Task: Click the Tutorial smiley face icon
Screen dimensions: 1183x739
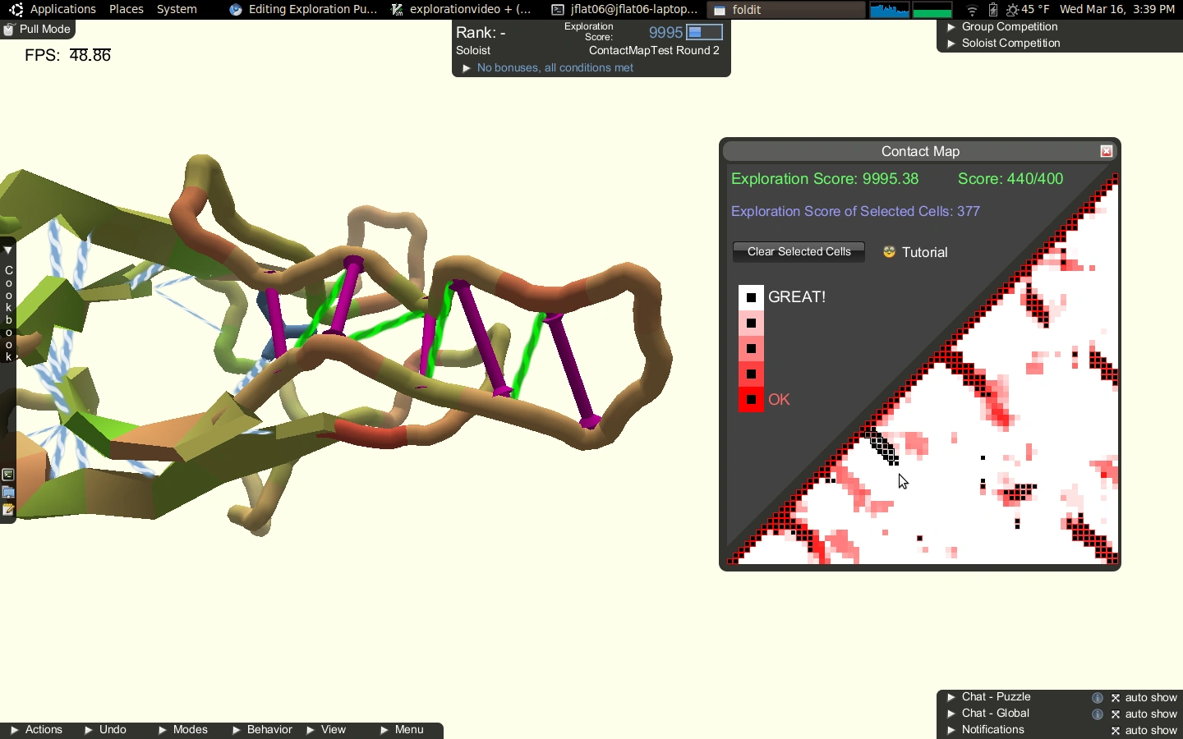Action: 889,252
